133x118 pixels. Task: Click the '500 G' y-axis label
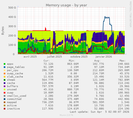(12, 8)
